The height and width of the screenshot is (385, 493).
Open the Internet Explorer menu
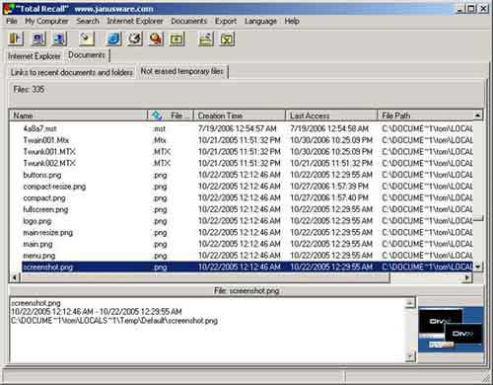135,21
